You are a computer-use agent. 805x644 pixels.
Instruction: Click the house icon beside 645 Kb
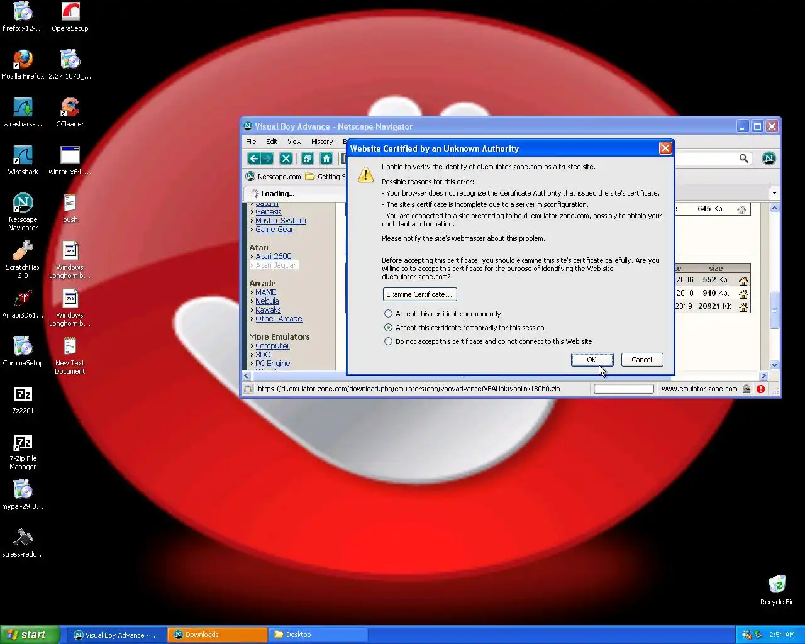coord(741,209)
